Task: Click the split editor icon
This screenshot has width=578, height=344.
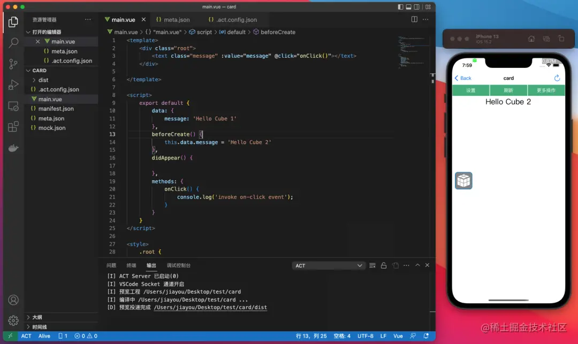Action: click(x=414, y=19)
